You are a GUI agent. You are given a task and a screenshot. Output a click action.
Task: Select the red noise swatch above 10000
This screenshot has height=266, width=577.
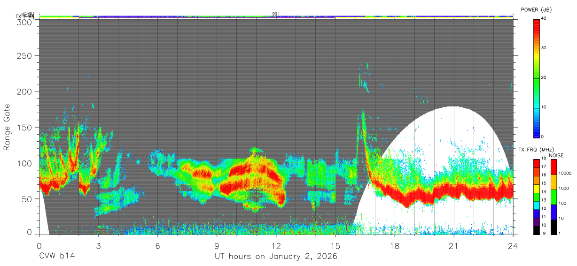point(554,167)
